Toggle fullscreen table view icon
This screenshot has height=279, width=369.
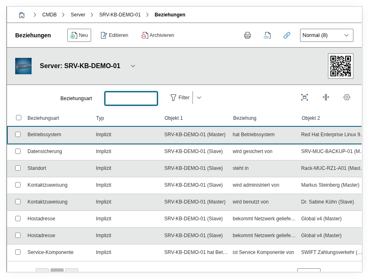click(x=304, y=97)
